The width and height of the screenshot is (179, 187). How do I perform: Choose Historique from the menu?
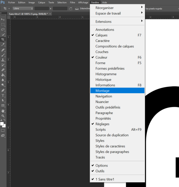117,80
